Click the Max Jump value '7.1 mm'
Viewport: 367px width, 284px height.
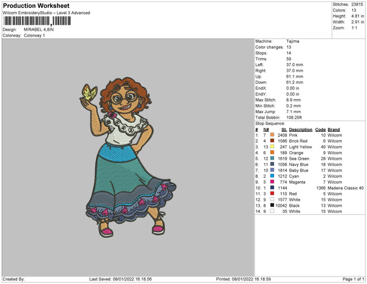[x=294, y=111]
